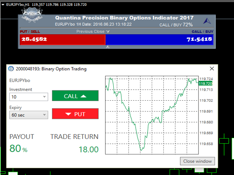The image size is (234, 175).
Task: Click the PUT / SELL label
Action: click(30, 32)
